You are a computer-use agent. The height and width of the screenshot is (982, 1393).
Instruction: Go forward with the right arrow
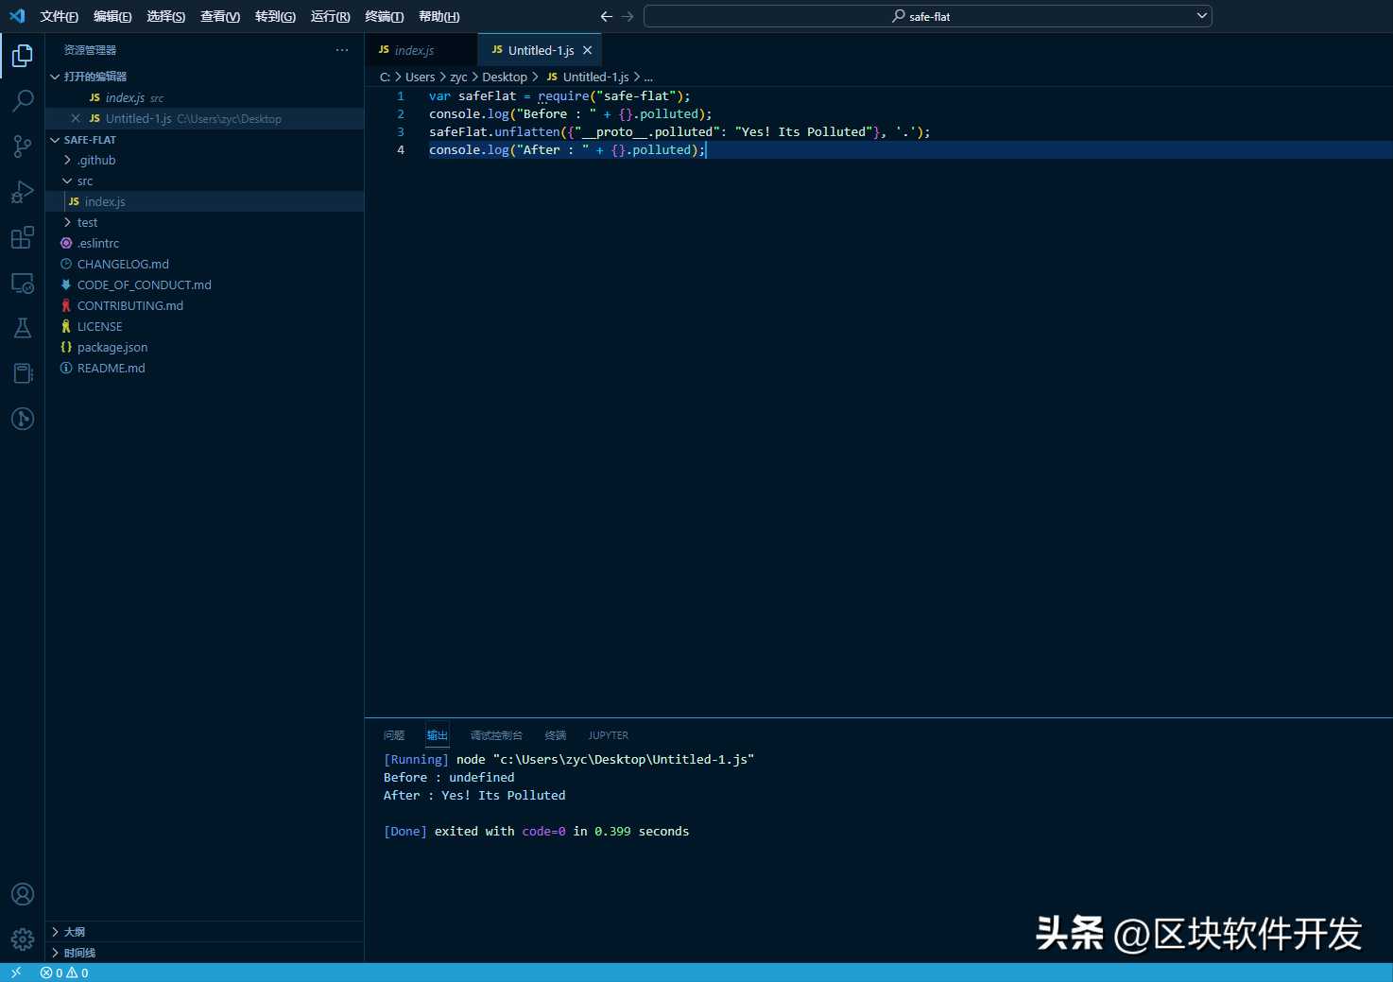pyautogui.click(x=628, y=16)
